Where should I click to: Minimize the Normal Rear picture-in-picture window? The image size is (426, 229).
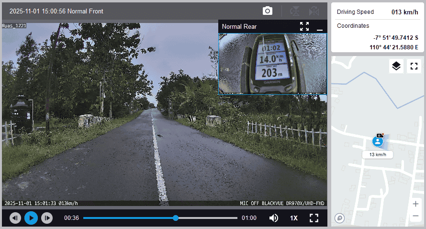click(320, 27)
